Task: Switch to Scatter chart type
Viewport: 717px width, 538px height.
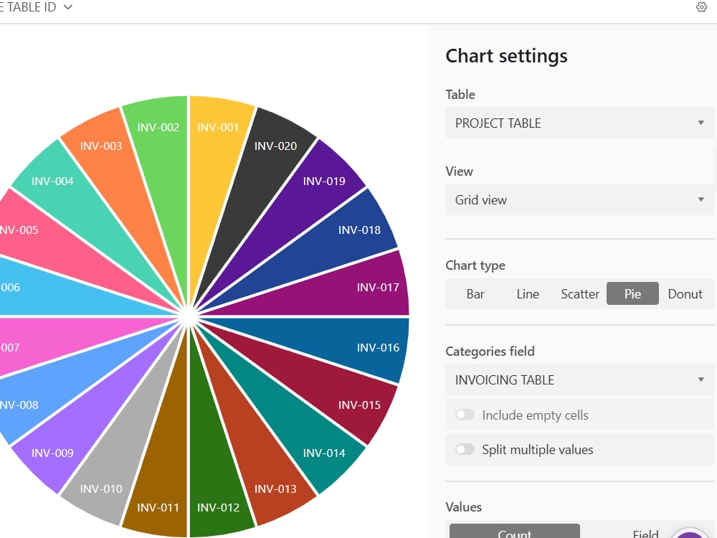Action: pyautogui.click(x=580, y=293)
